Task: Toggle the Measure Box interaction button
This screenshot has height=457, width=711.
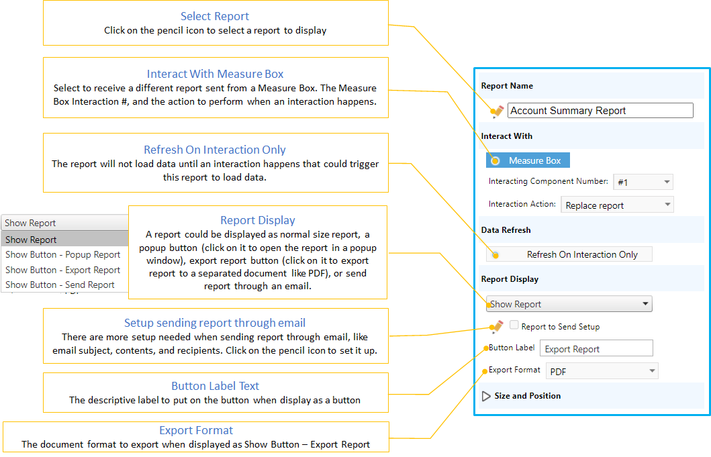Action: pyautogui.click(x=528, y=160)
